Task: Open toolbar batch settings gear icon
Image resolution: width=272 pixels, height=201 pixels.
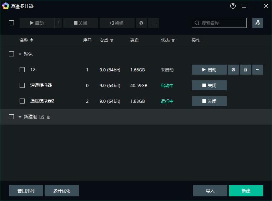Action: coord(141,23)
